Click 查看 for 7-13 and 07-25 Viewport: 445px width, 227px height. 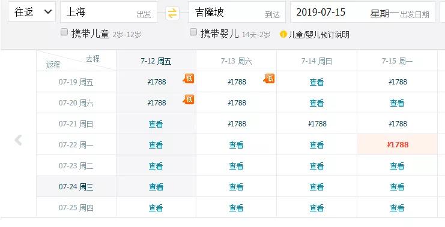tap(237, 208)
